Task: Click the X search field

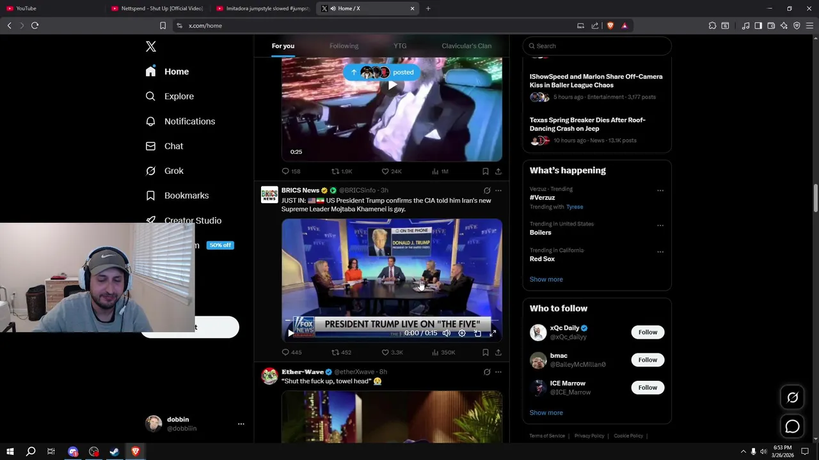Action: click(597, 46)
